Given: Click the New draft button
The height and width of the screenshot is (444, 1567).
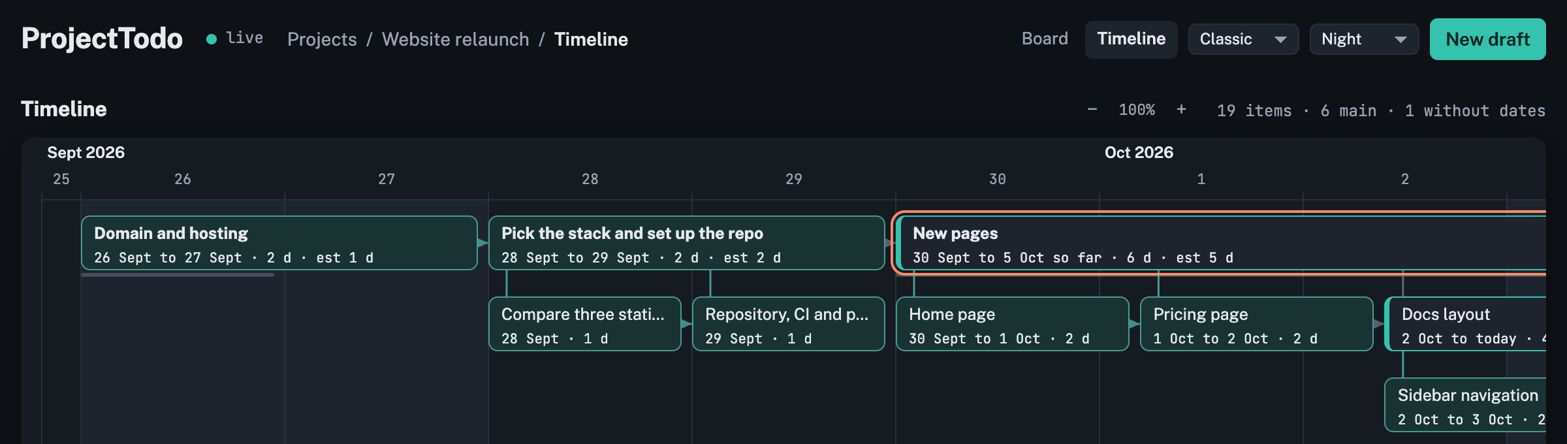Looking at the screenshot, I should tap(1487, 39).
